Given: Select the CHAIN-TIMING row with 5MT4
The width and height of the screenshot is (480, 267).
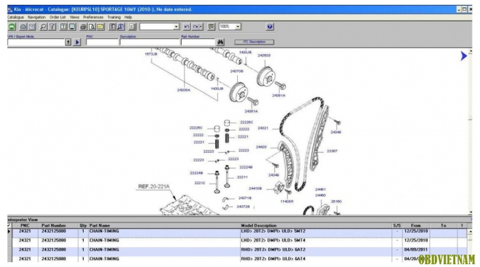Looking at the screenshot, I should pyautogui.click(x=237, y=240).
